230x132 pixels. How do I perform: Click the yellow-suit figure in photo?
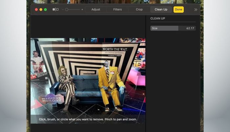pyautogui.click(x=111, y=85)
